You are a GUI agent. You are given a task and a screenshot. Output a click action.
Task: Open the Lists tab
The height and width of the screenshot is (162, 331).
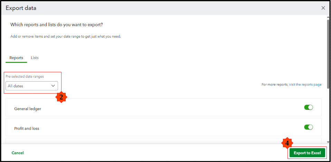(x=35, y=58)
